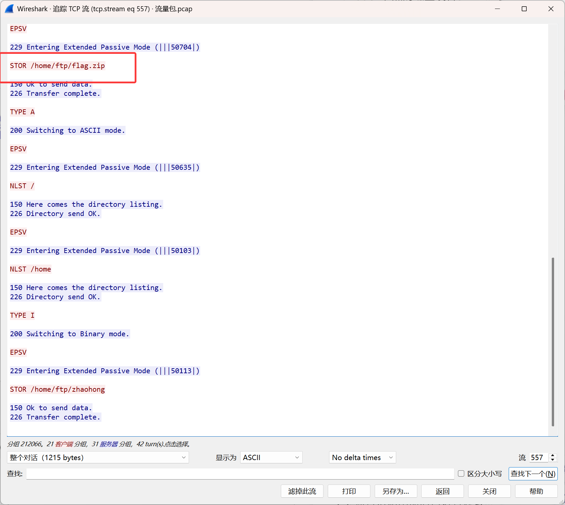Close the window with the X button
565x505 pixels.
coord(551,9)
